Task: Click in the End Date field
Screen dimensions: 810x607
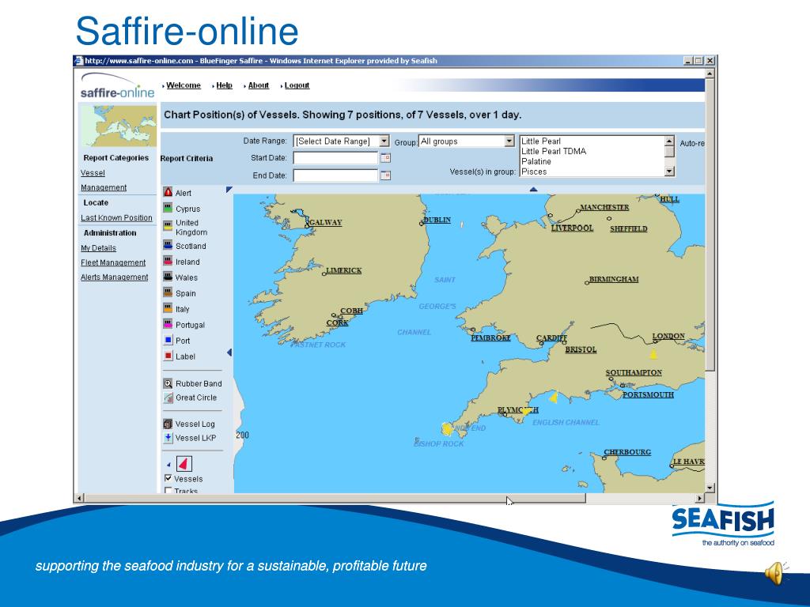Action: (335, 175)
